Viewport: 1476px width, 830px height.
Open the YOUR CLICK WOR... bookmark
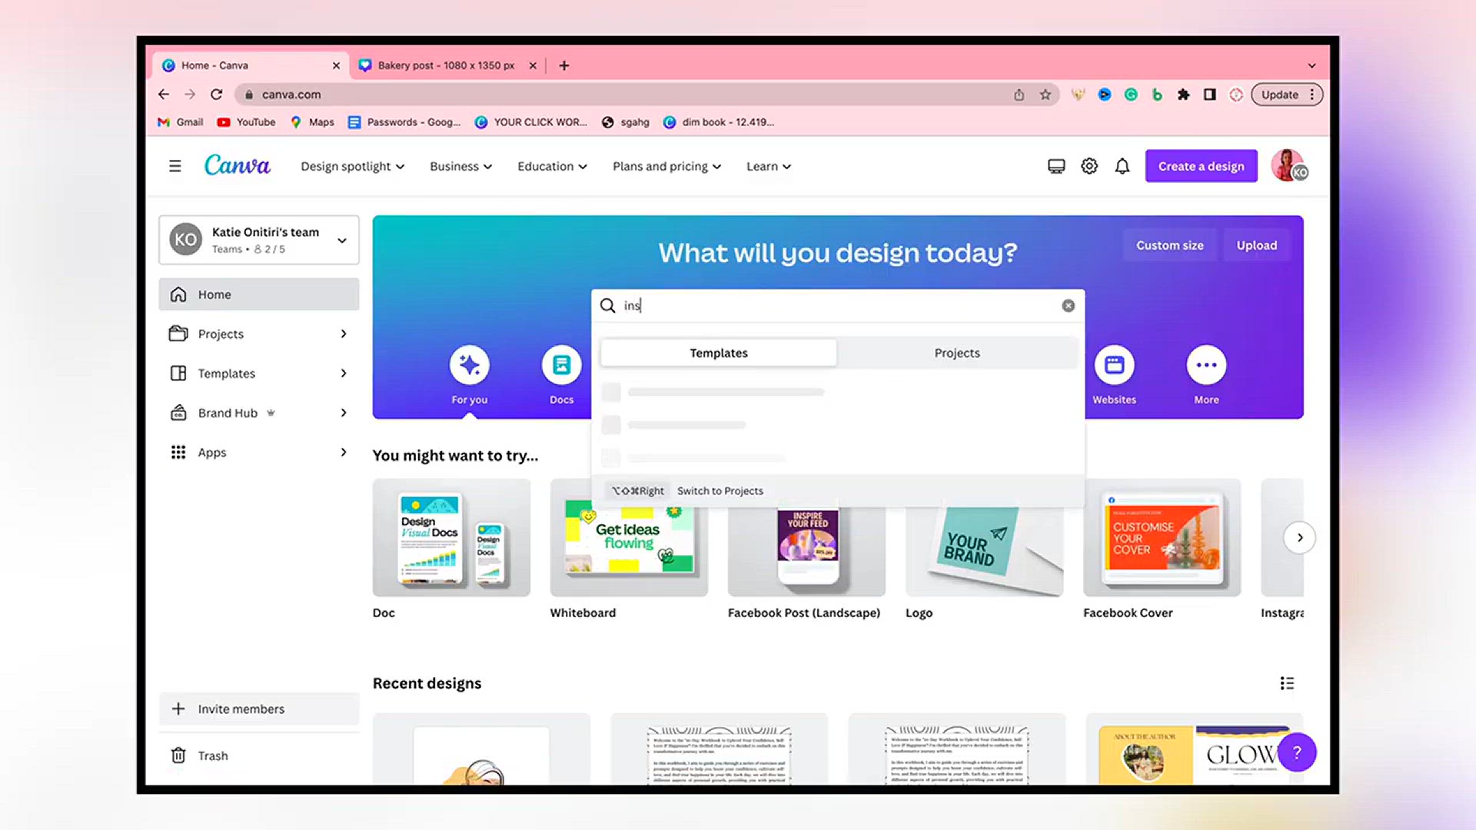(530, 122)
